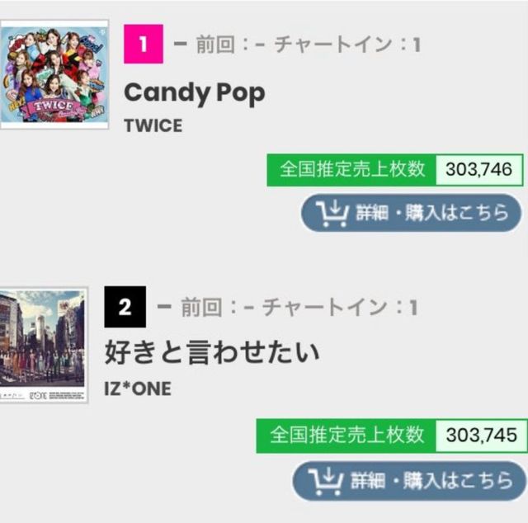
Task: Click the trend dash beside rank 2
Action: pyautogui.click(x=163, y=307)
